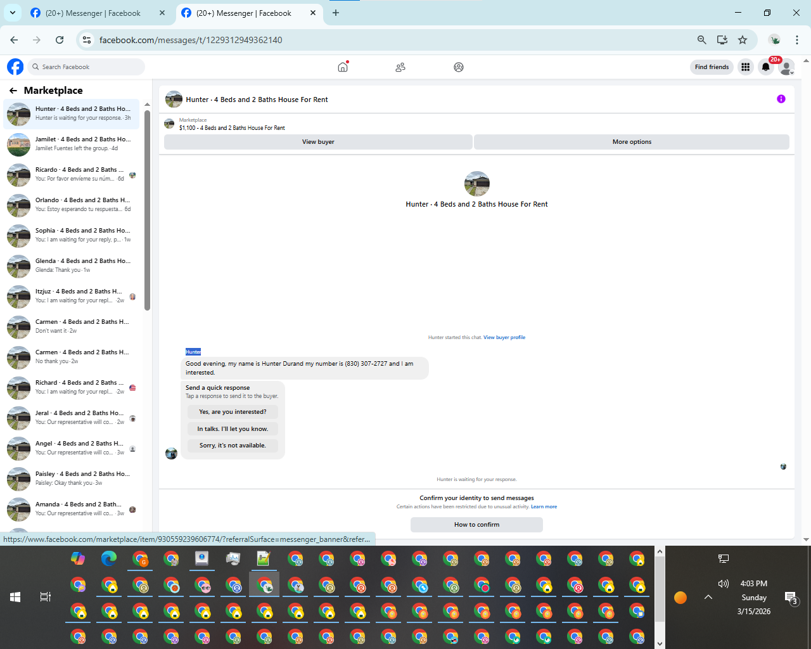
Task: Open the volume speaker icon in system tray
Action: 724,584
